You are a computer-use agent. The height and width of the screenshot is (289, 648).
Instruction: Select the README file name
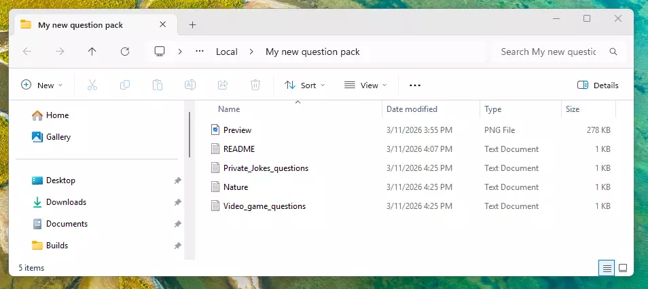(239, 149)
